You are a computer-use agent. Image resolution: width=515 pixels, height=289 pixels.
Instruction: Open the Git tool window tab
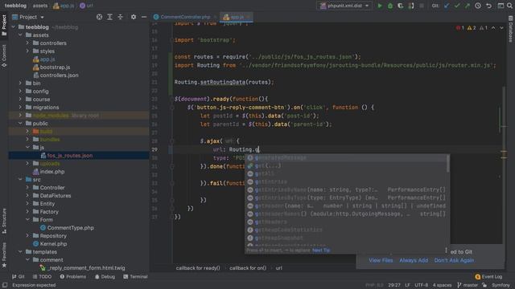19,277
